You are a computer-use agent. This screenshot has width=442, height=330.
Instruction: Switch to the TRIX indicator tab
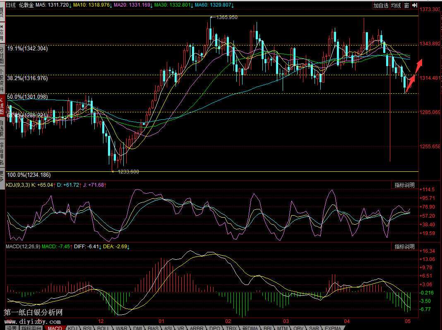pos(231,328)
